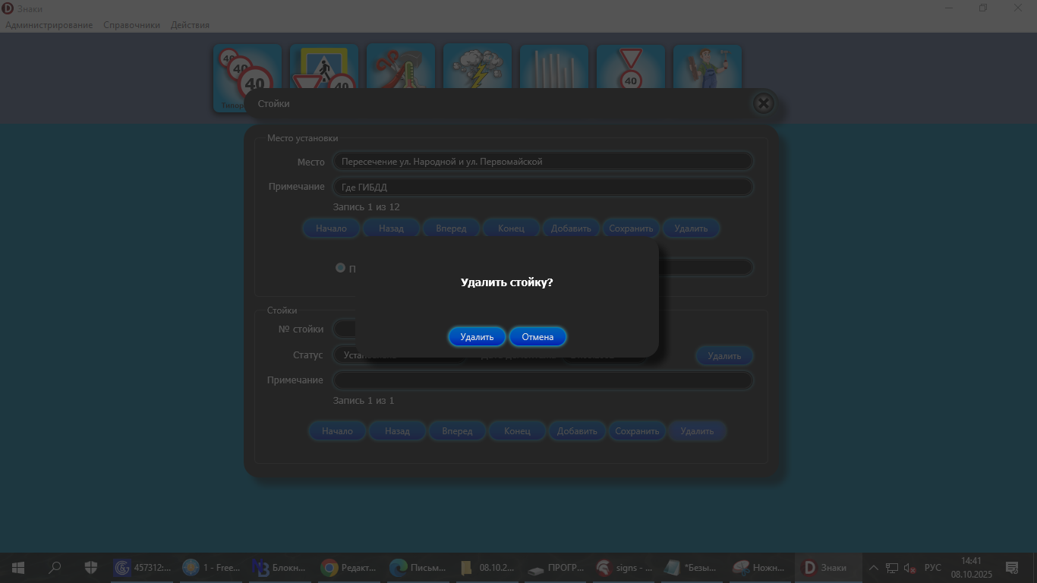Open the Администрирование menu

[49, 25]
